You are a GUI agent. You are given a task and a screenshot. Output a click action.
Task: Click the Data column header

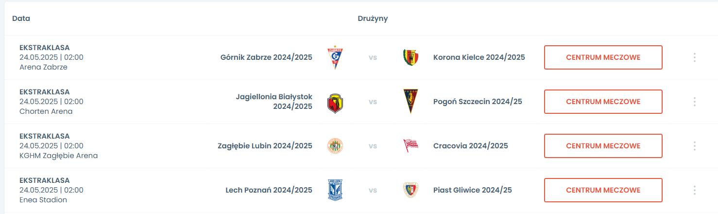pos(21,18)
